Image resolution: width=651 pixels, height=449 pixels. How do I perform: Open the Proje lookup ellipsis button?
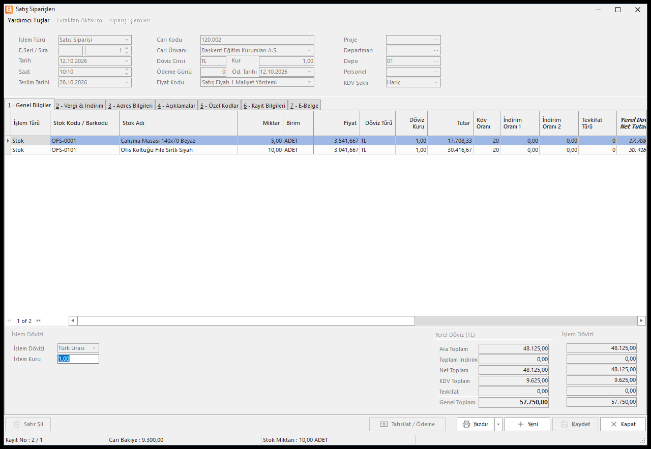point(436,40)
